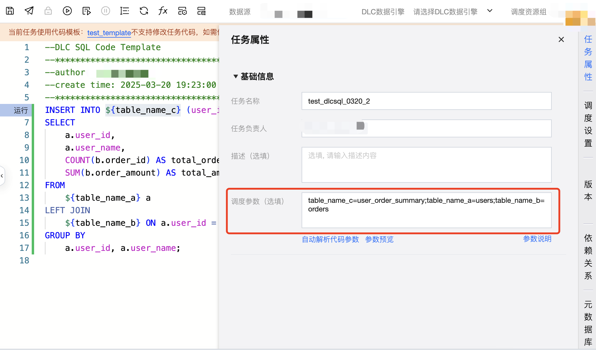The width and height of the screenshot is (596, 350).
Task: Click the 任务名称 input field
Action: [x=426, y=101]
